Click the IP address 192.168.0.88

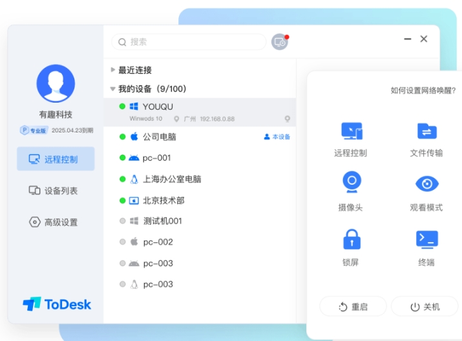tap(218, 119)
